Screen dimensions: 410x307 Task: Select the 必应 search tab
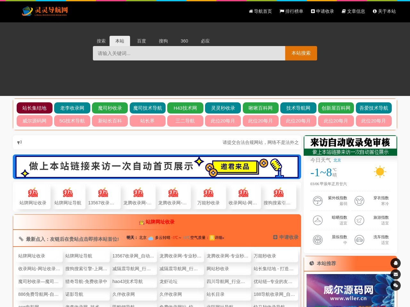click(205, 41)
